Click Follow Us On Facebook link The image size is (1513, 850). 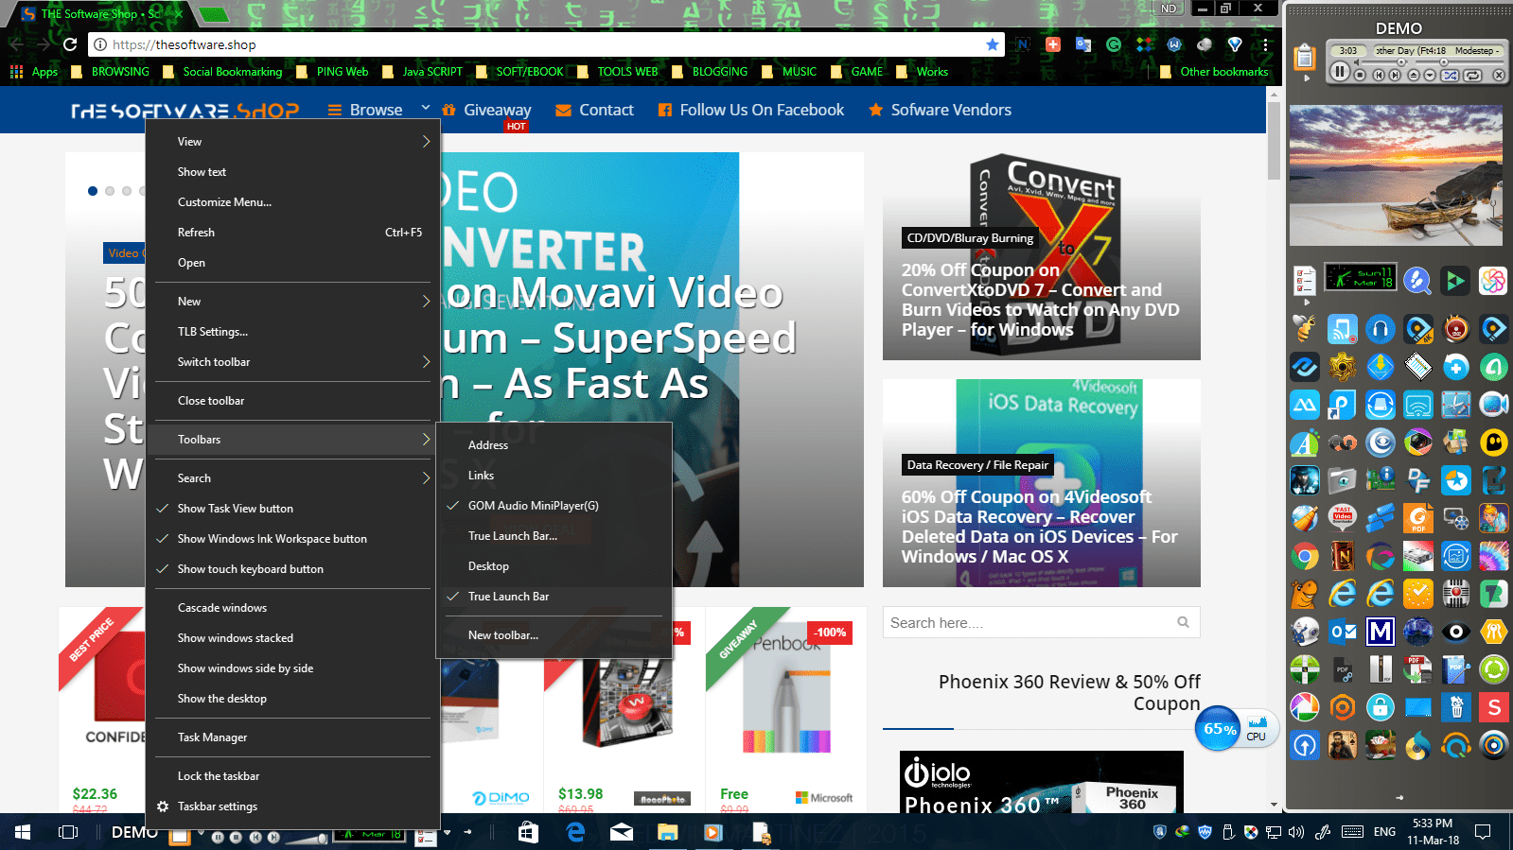click(751, 110)
